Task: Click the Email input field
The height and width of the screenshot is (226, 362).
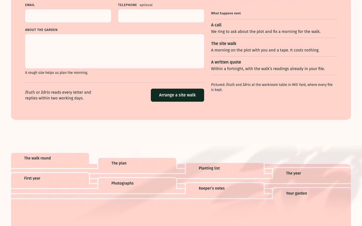Action: click(x=68, y=16)
